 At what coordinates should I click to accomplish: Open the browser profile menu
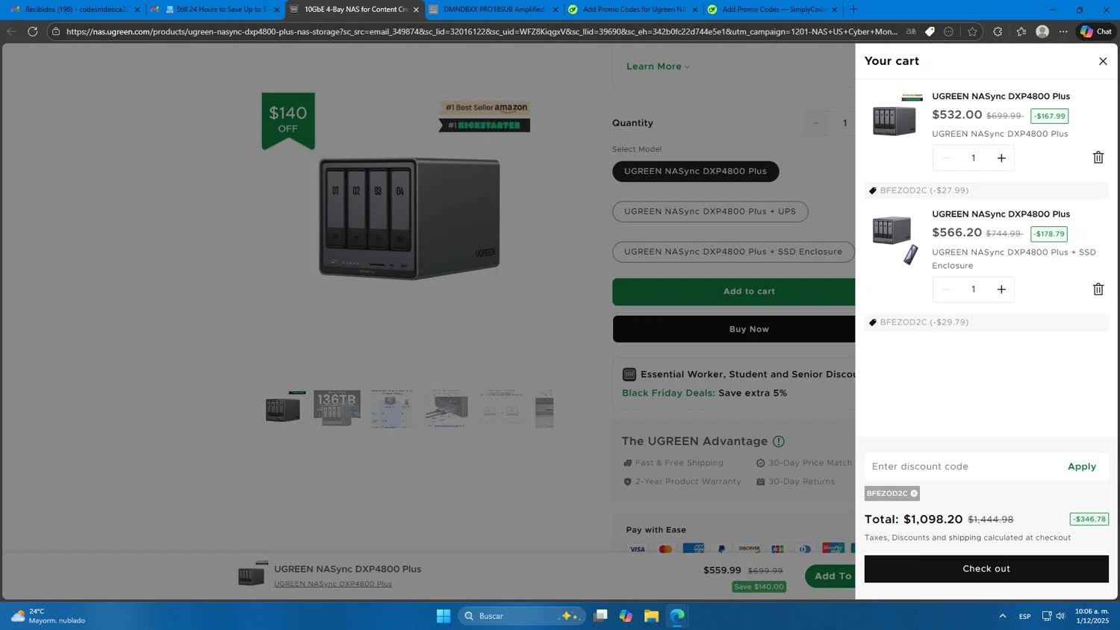1042,31
